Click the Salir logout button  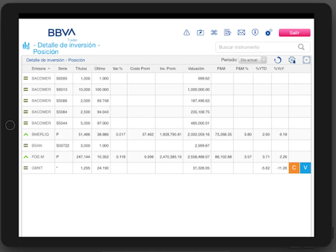(x=295, y=33)
